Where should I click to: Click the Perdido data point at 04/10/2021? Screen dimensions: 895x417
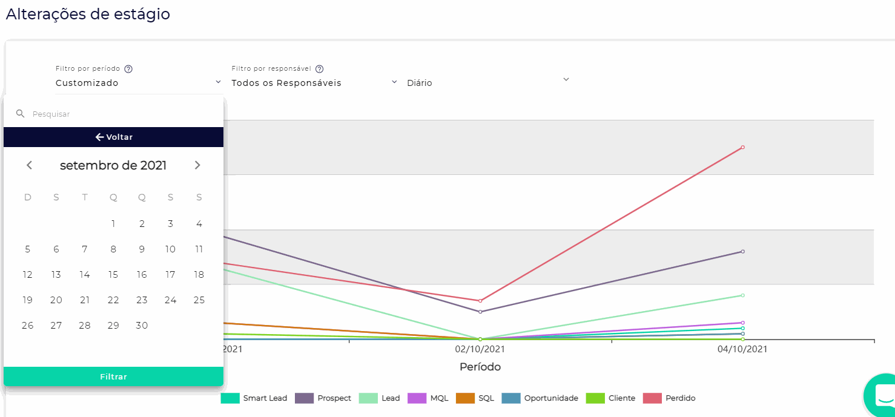coord(742,147)
